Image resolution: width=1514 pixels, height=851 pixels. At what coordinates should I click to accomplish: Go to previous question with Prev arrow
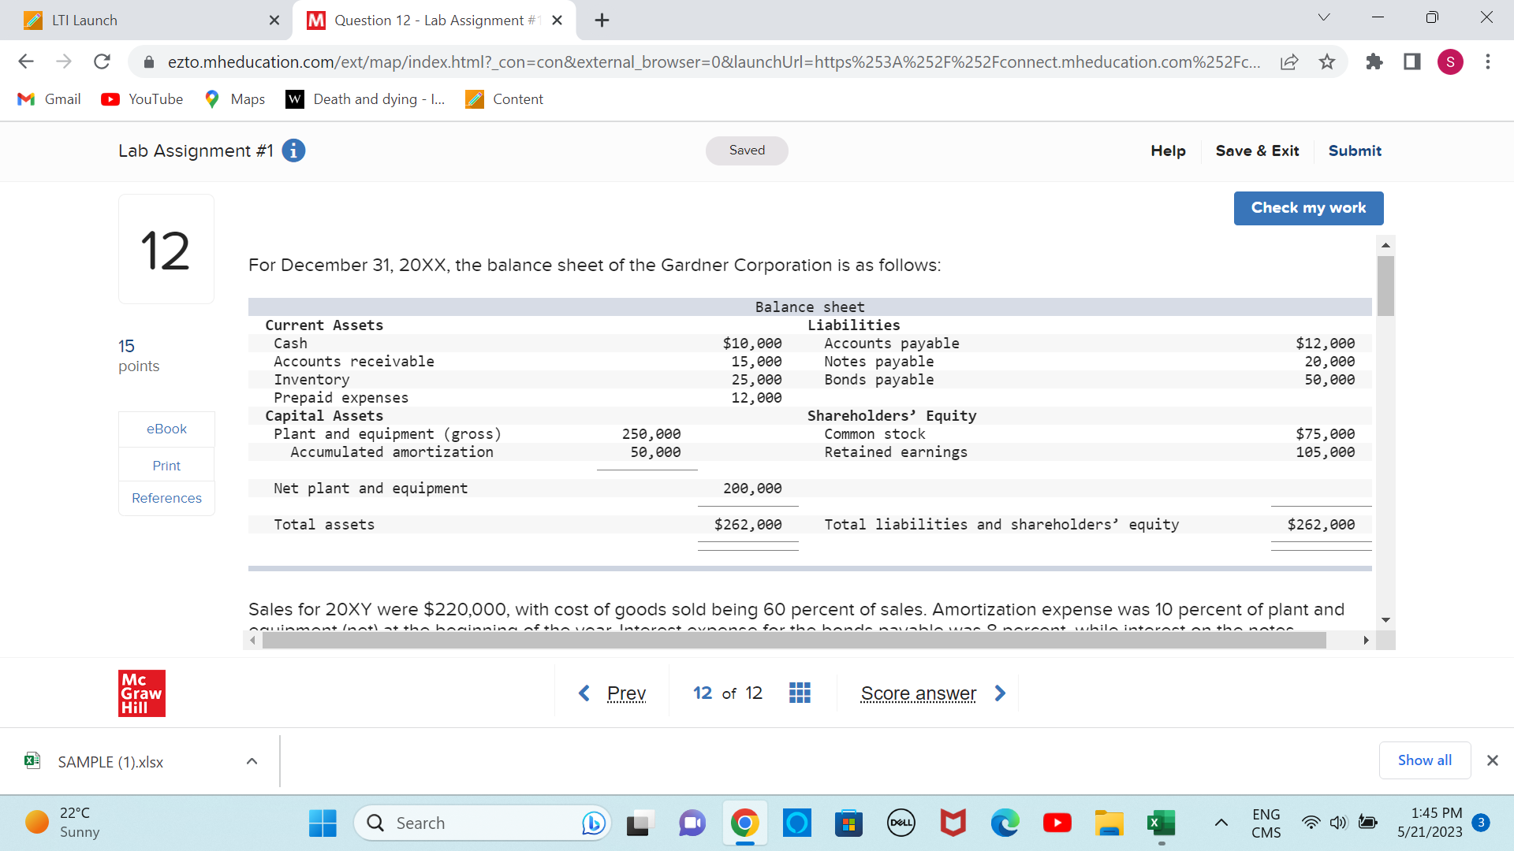point(584,693)
